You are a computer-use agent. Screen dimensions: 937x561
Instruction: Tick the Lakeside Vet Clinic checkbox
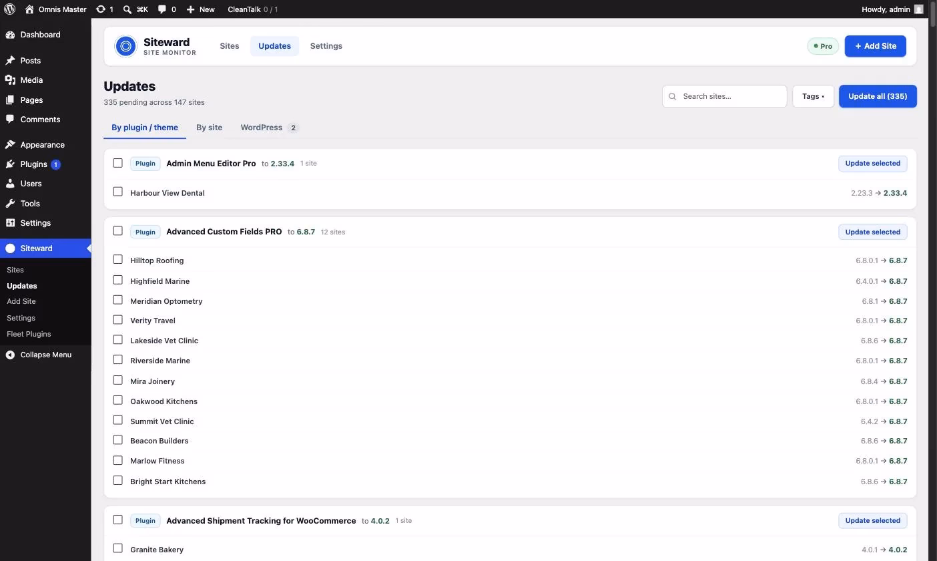pos(118,339)
